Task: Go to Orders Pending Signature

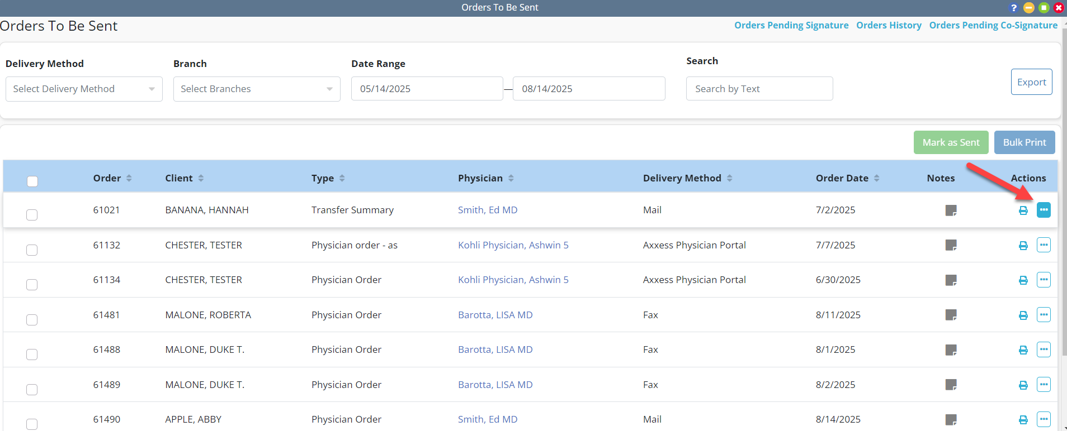Action: [791, 25]
